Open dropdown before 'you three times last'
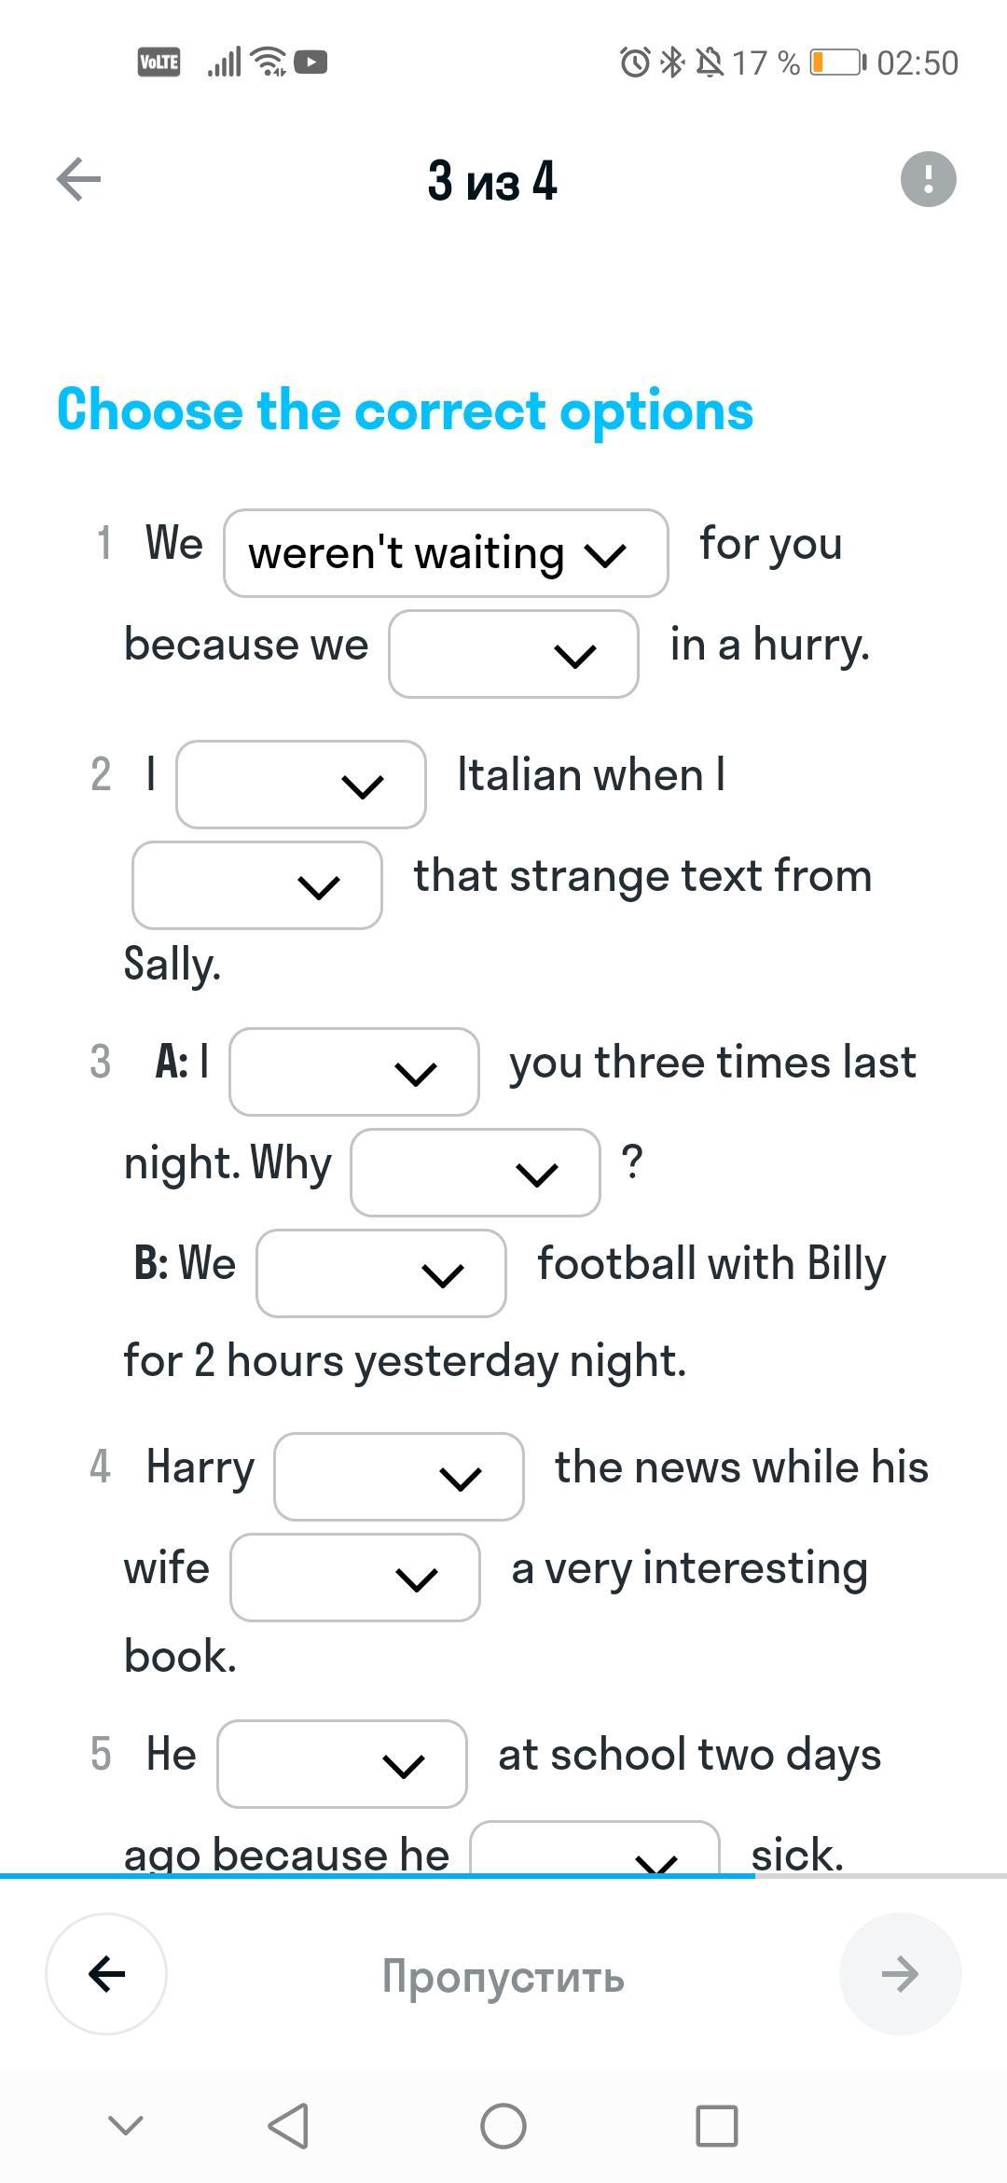 (x=354, y=1072)
